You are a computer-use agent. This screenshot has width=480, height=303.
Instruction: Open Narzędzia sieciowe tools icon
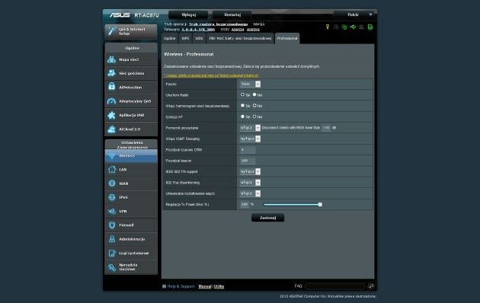pyautogui.click(x=112, y=267)
